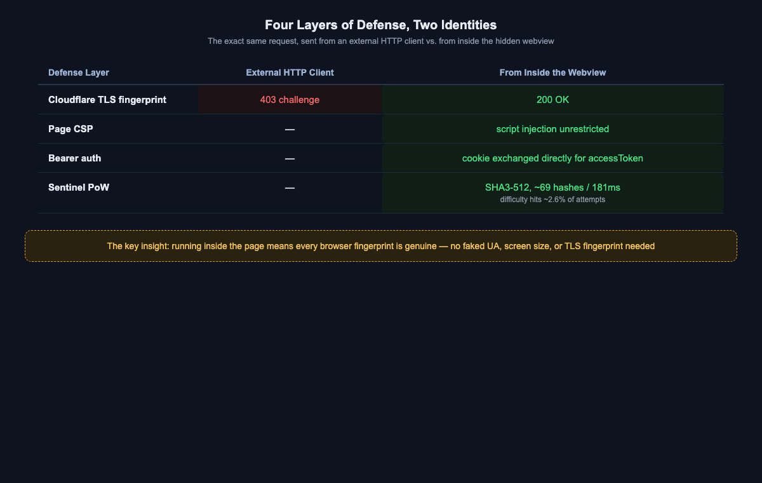The width and height of the screenshot is (762, 483).
Task: Click 'script injection unrestricted' cell
Action: click(x=552, y=129)
